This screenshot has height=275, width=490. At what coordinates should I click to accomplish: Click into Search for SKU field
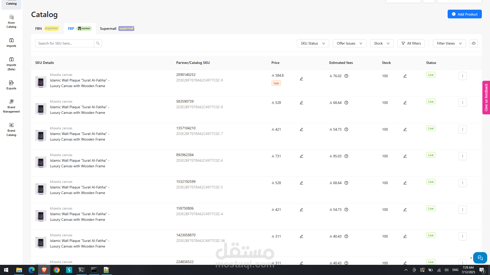[x=65, y=43]
